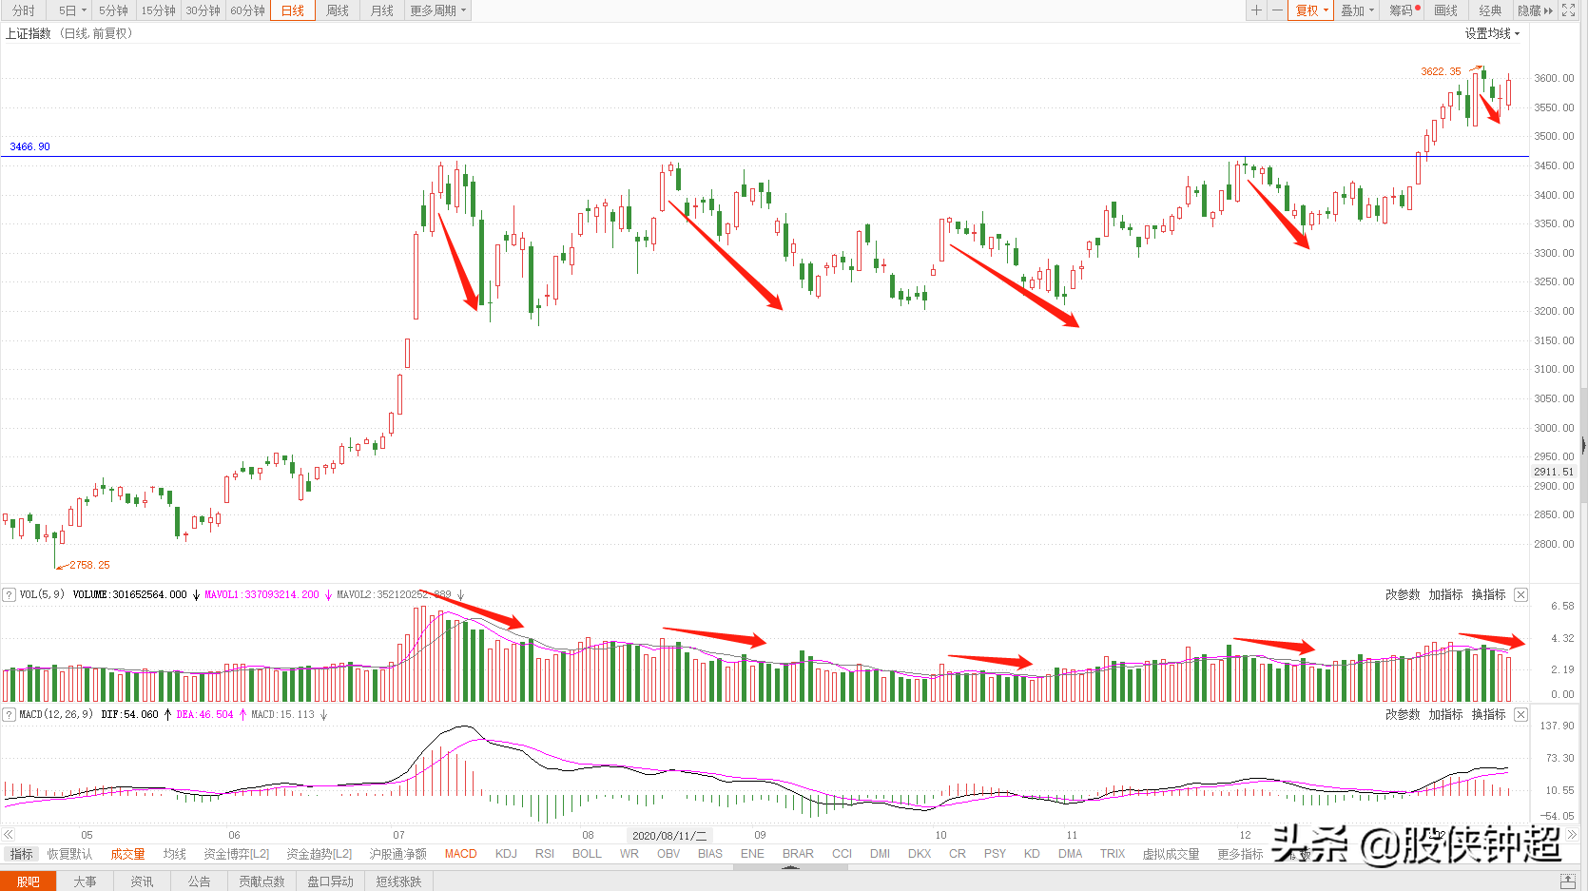Click the 2020/08/11 date marker
The height and width of the screenshot is (891, 1588).
pos(669,835)
